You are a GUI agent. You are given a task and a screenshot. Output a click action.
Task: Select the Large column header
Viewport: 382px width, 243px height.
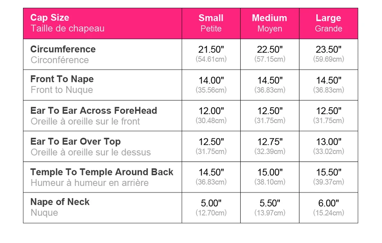pos(328,18)
